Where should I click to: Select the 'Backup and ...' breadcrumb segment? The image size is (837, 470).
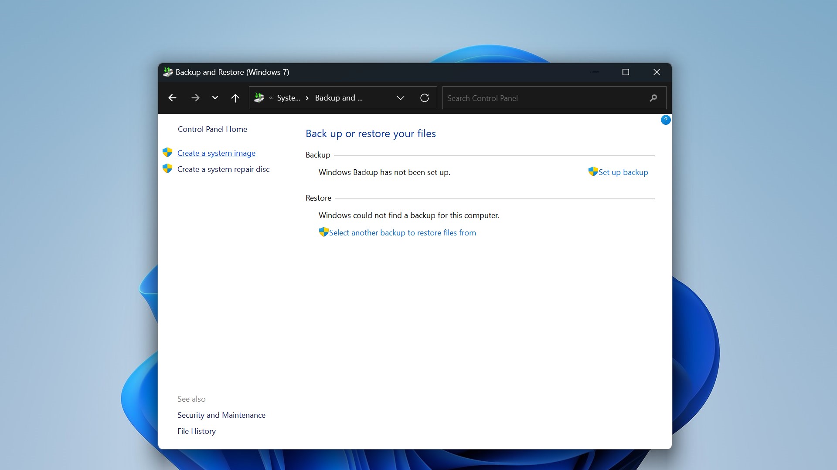click(x=339, y=98)
